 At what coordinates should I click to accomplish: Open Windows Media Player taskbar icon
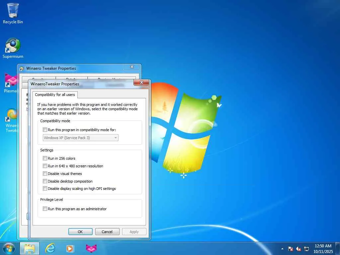coord(70,248)
